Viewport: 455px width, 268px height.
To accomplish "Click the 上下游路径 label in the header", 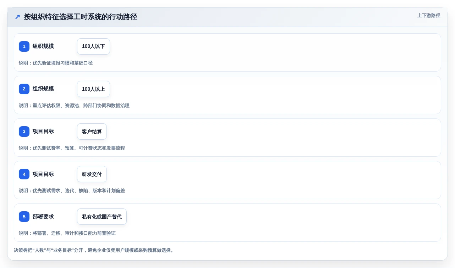I will (429, 16).
